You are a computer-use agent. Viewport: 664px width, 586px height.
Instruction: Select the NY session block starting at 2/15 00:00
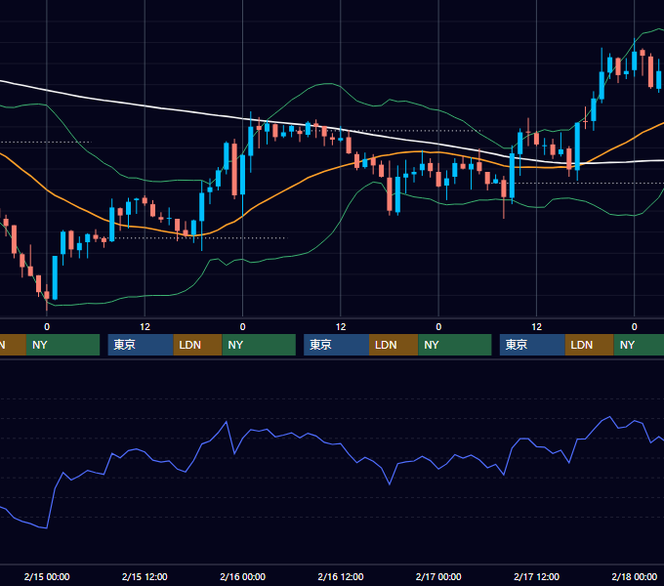(x=62, y=345)
